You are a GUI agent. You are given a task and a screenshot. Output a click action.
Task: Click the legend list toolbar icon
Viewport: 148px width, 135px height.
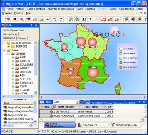click(116, 19)
